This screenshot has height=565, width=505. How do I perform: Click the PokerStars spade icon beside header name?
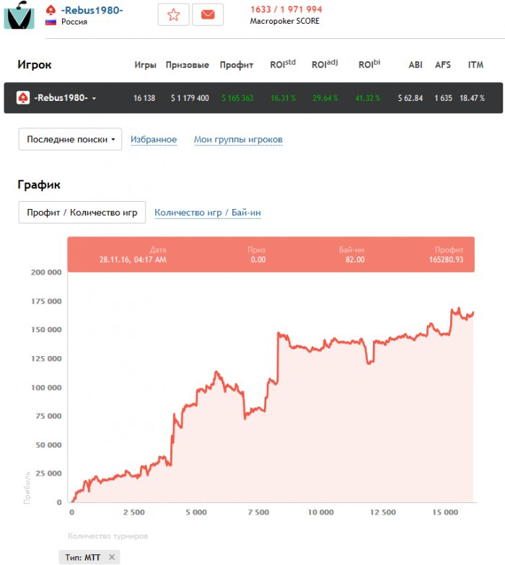tap(51, 10)
